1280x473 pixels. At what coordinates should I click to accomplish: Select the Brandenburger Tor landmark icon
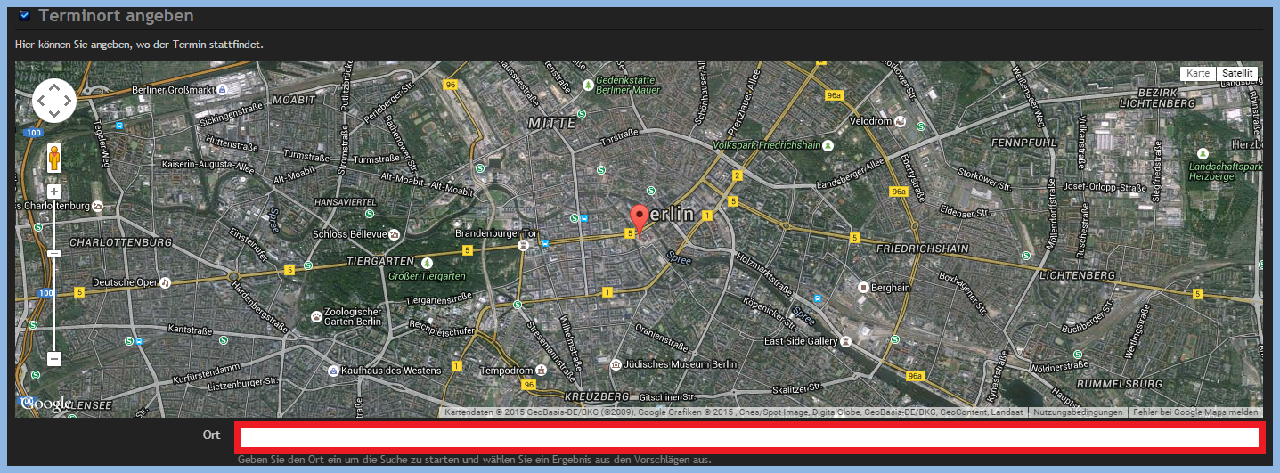click(x=524, y=245)
